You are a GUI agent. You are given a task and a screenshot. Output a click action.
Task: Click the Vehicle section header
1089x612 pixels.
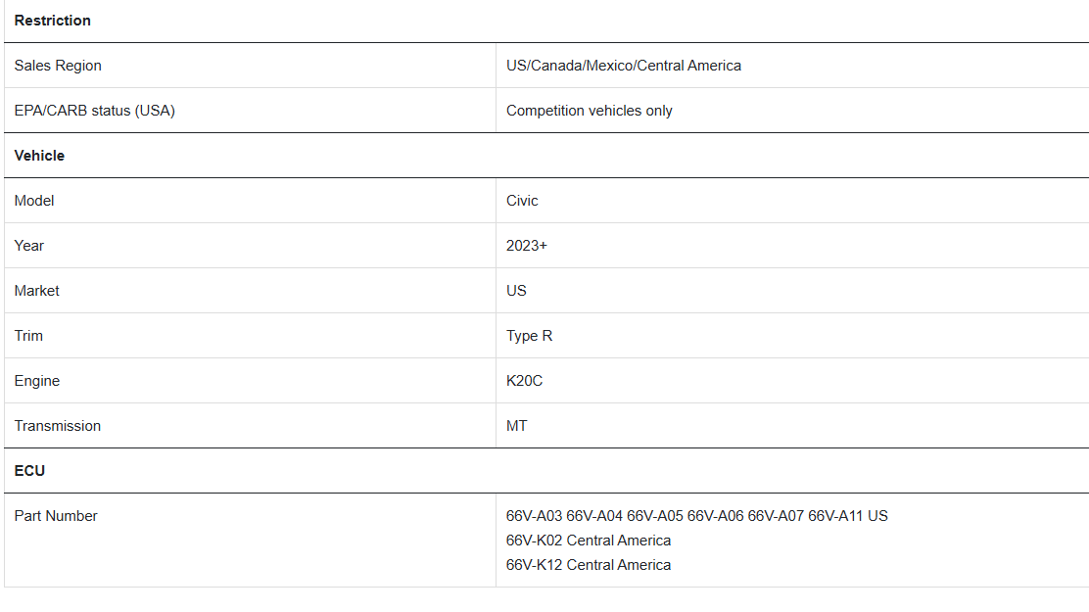(39, 156)
